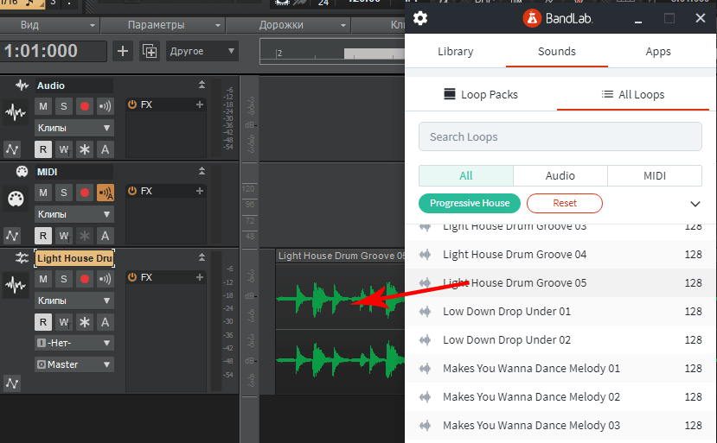Filter loops by MIDI type
The height and width of the screenshot is (443, 717).
tap(654, 176)
